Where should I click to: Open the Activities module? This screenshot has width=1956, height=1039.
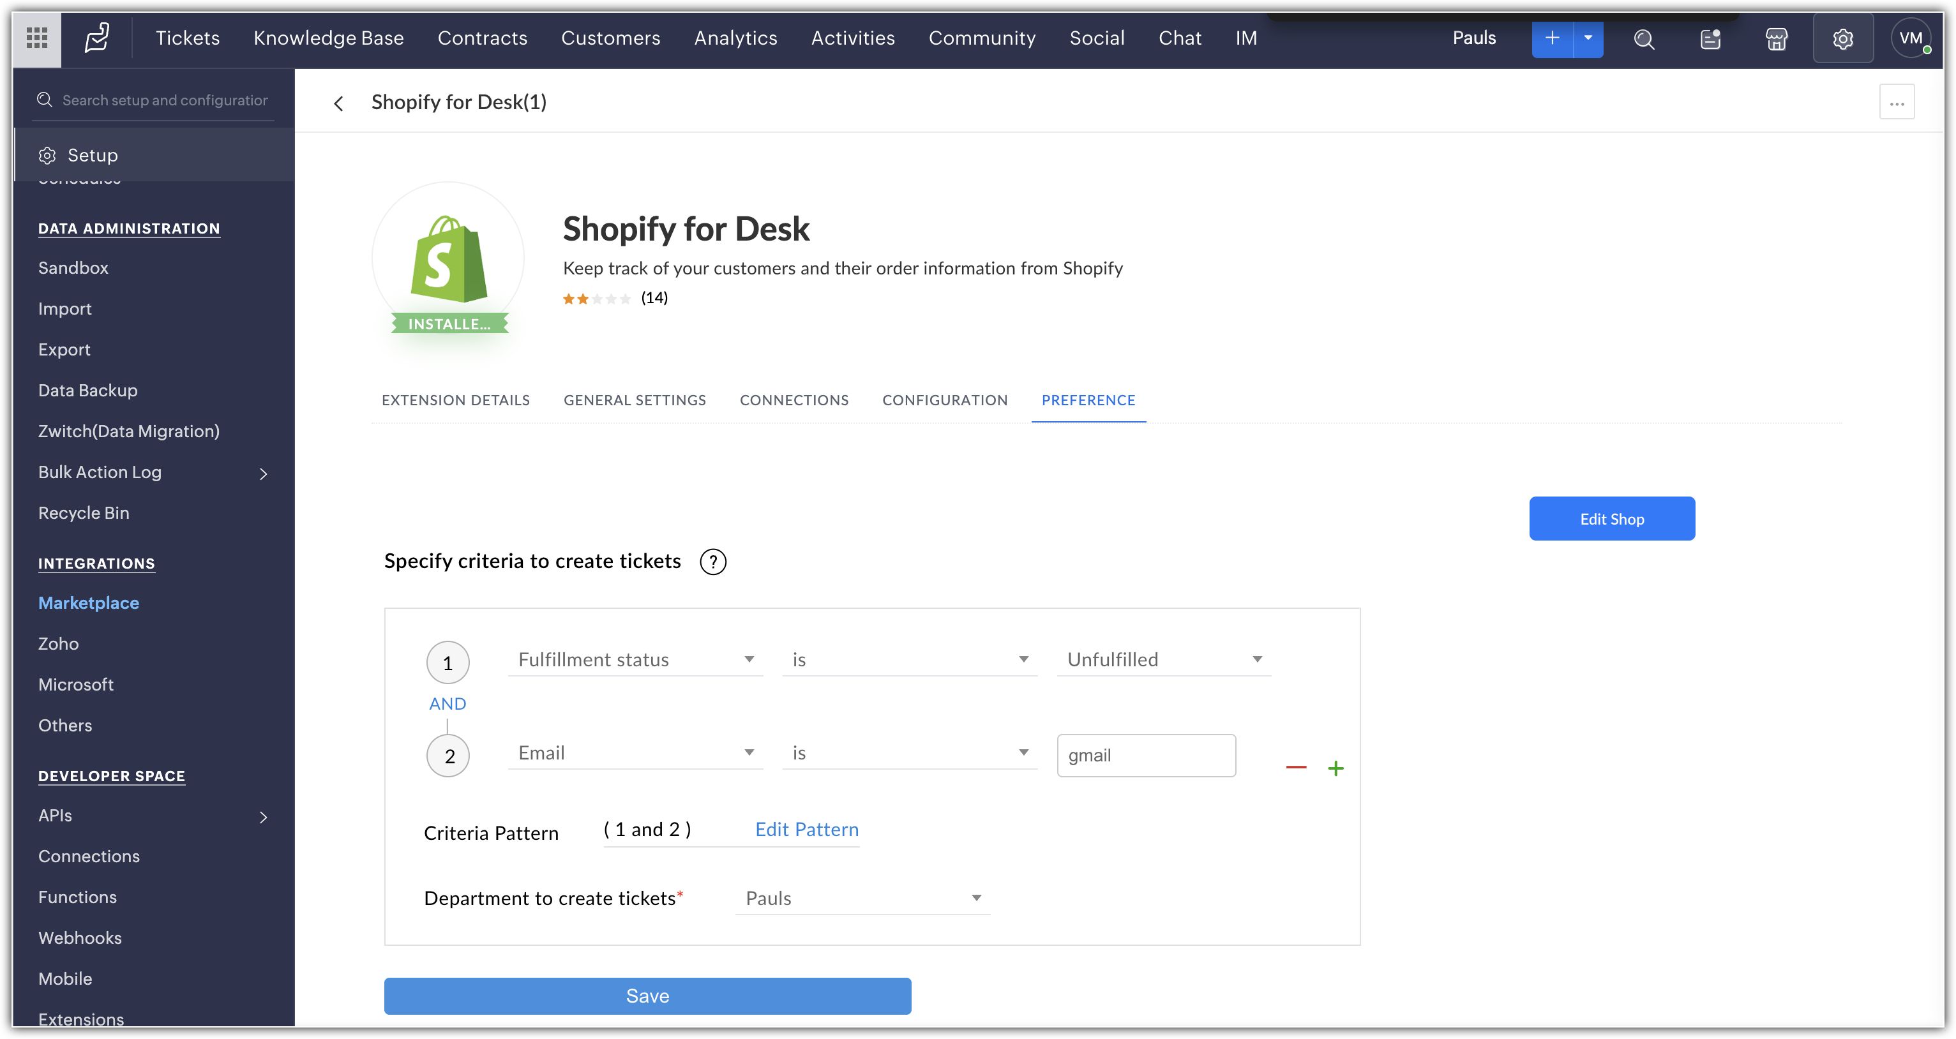tap(853, 38)
